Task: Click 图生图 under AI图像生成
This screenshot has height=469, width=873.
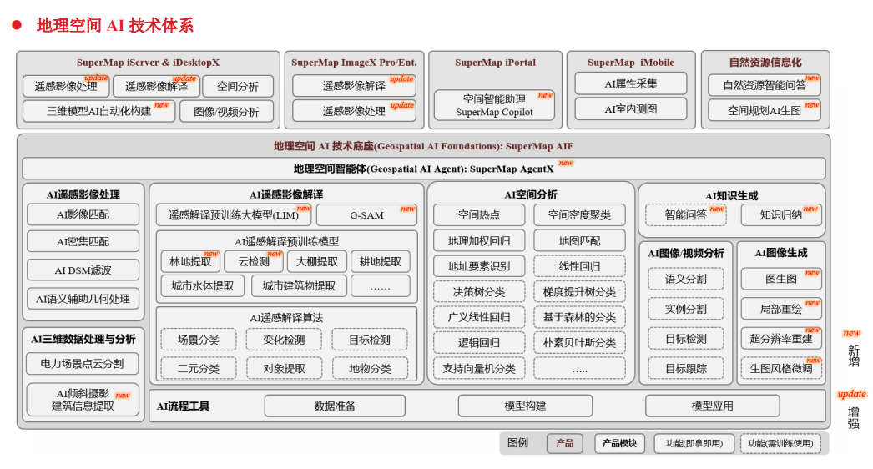Action: [x=781, y=278]
